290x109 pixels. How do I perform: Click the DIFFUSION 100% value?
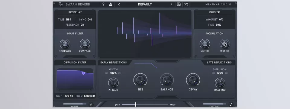click(x=220, y=73)
